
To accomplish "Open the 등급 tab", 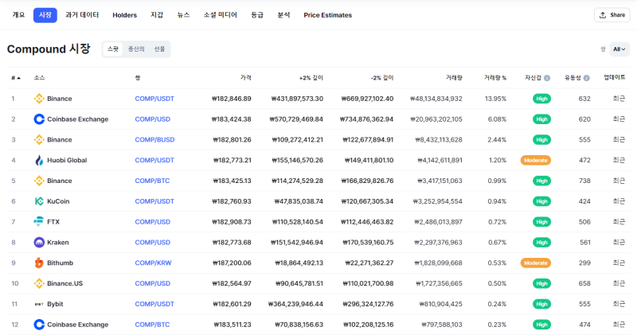I will [x=257, y=15].
